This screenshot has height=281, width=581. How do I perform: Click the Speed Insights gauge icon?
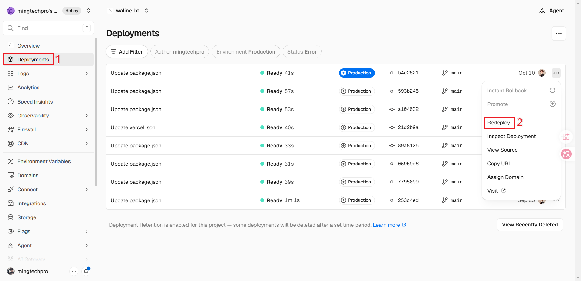[11, 101]
